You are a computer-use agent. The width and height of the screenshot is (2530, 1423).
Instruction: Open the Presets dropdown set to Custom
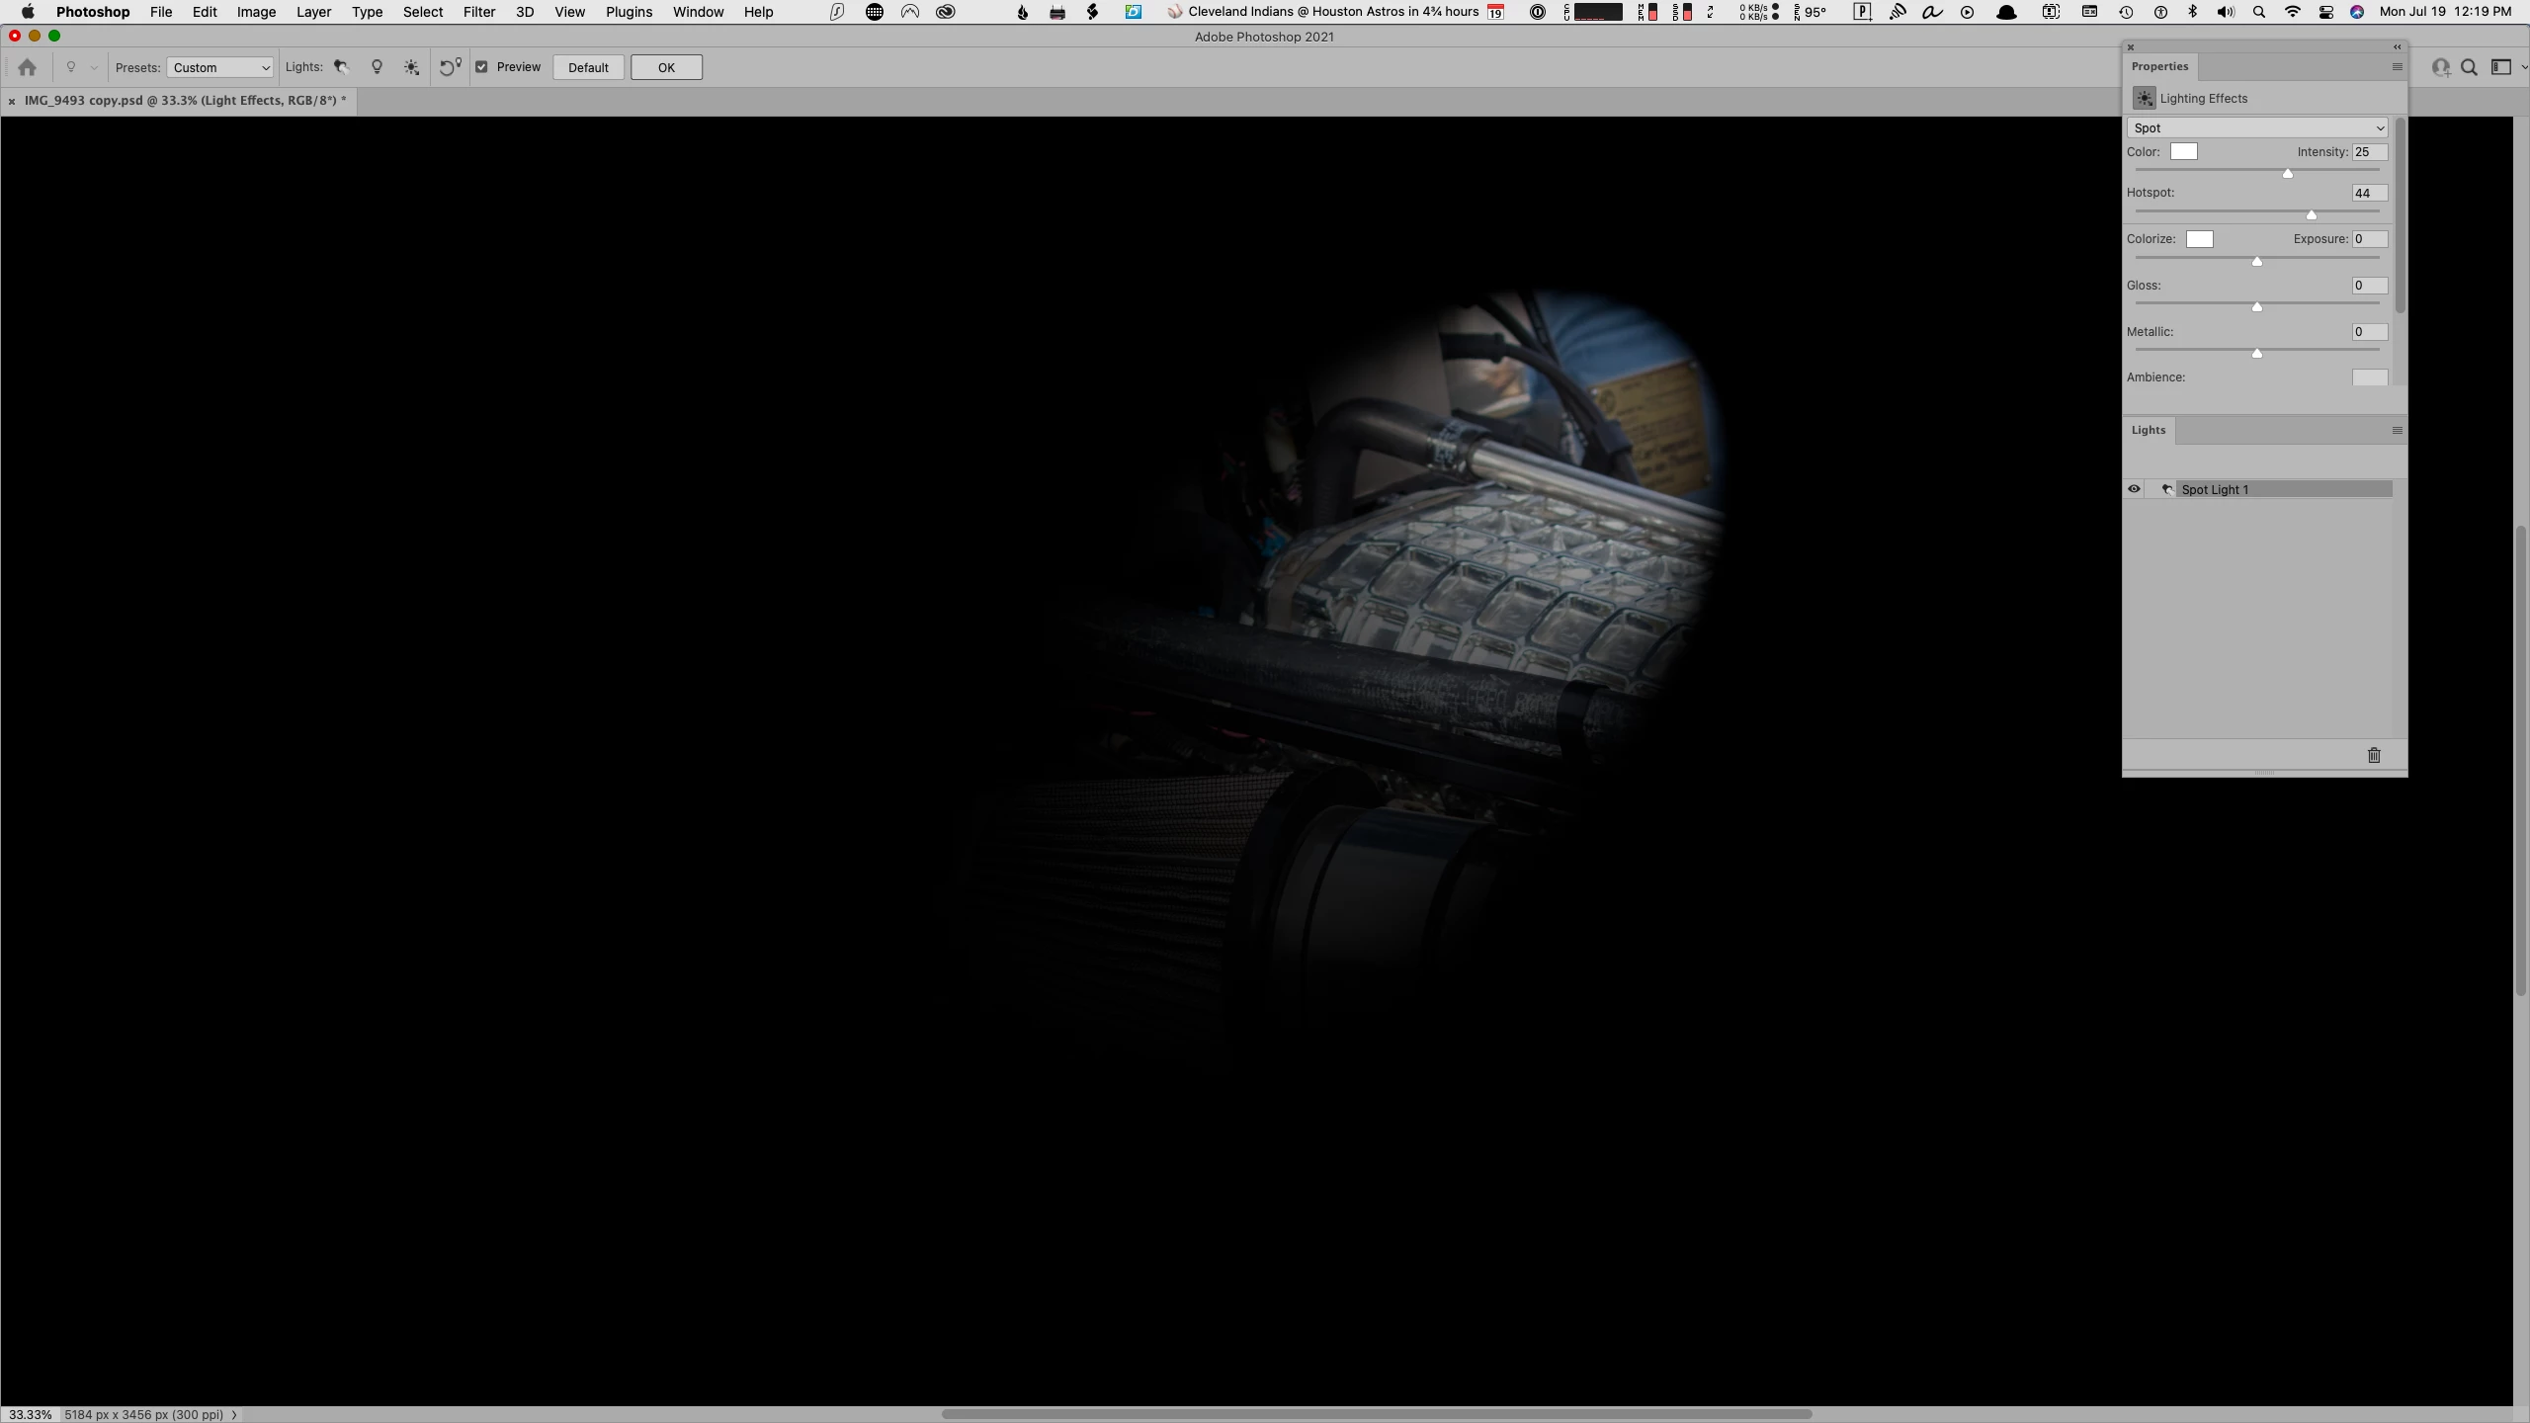[220, 67]
